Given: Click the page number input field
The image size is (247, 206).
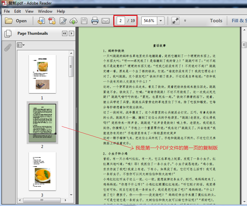Looking at the screenshot, I should 121,21.
